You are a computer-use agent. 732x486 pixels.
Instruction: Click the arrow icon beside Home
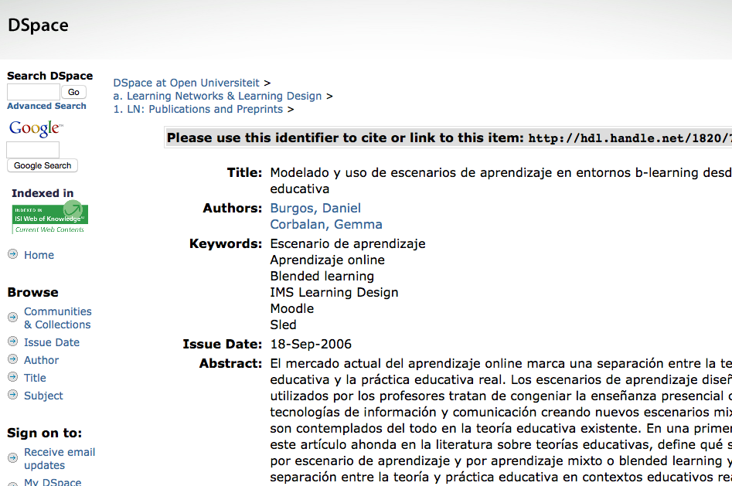pos(12,254)
